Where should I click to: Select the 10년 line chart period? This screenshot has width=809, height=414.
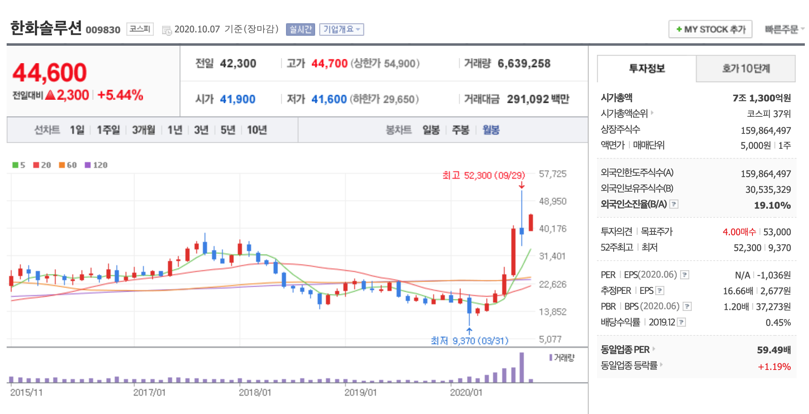click(257, 130)
